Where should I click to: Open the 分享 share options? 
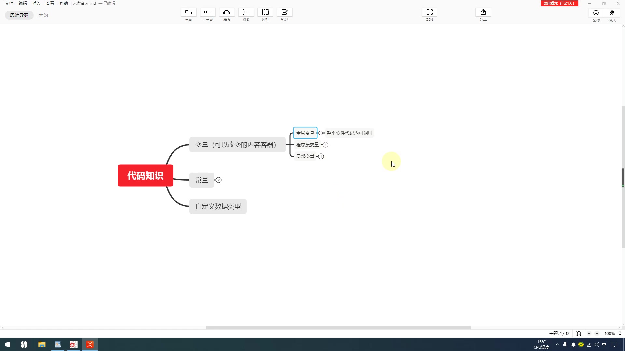click(x=483, y=12)
